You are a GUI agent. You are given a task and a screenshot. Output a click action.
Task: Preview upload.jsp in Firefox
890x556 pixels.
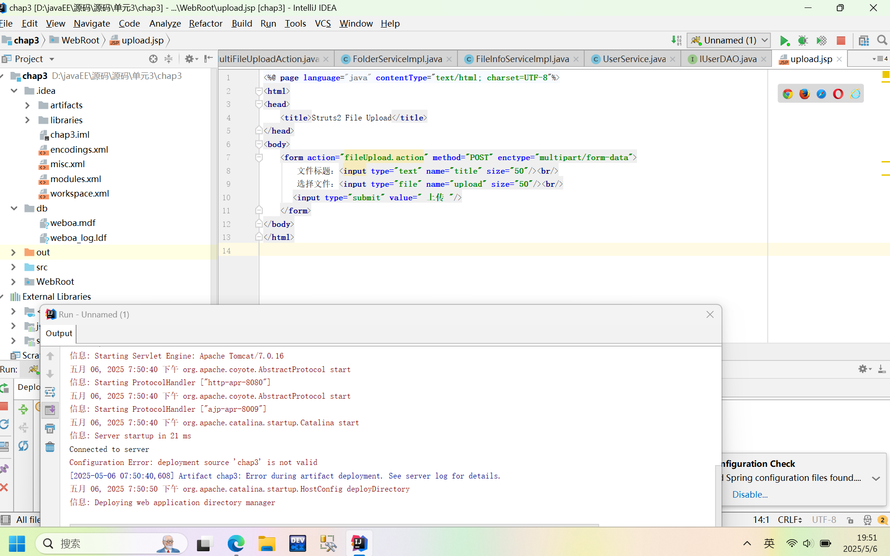point(805,93)
